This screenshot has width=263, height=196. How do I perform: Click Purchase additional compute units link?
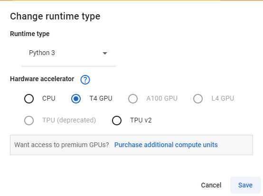click(x=166, y=145)
